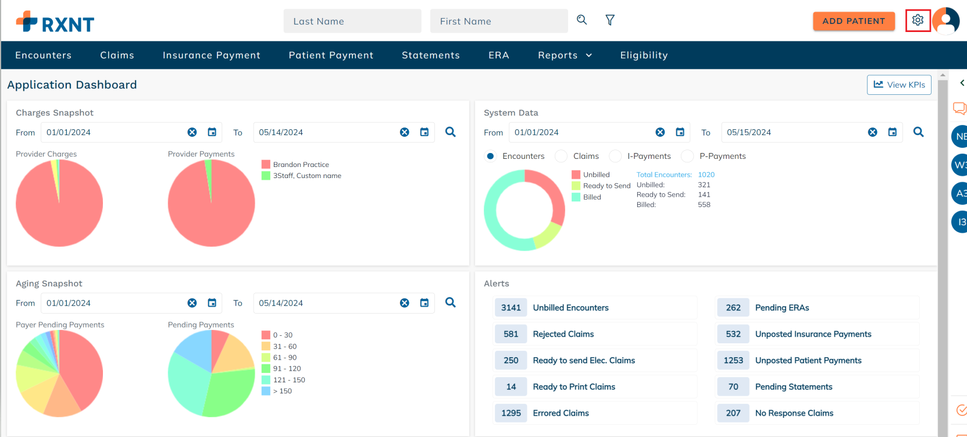Collapse the right sidebar chevron

tap(962, 83)
